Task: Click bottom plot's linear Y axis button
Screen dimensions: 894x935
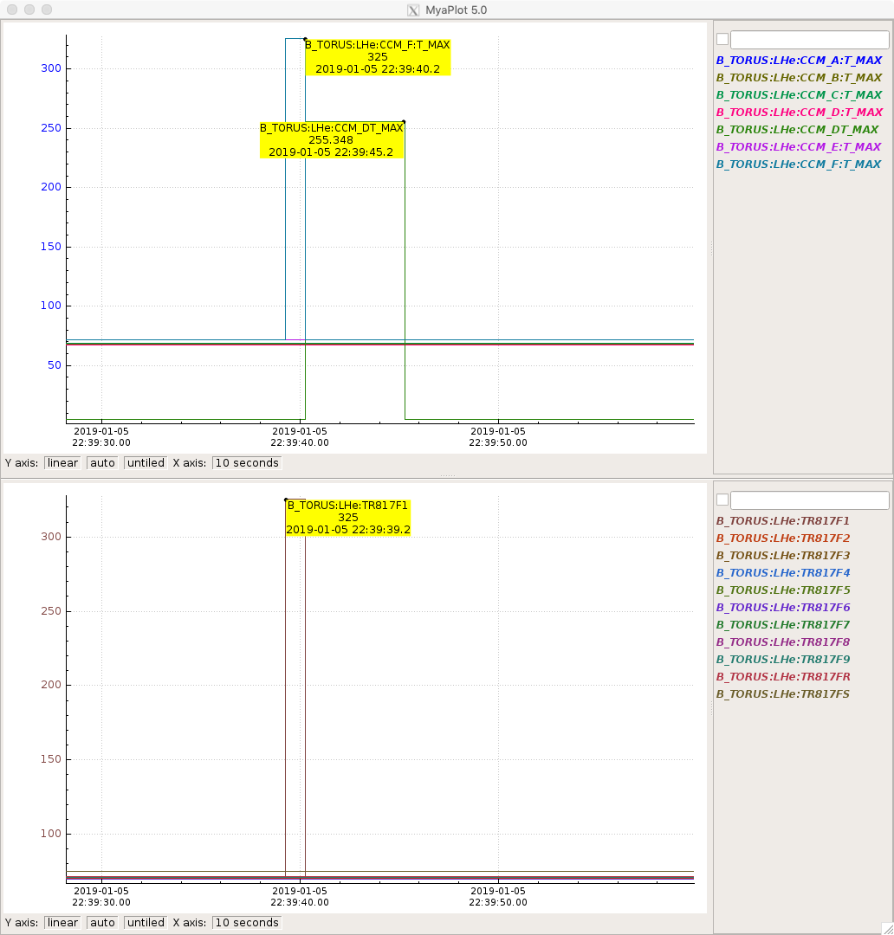Action: 62,923
